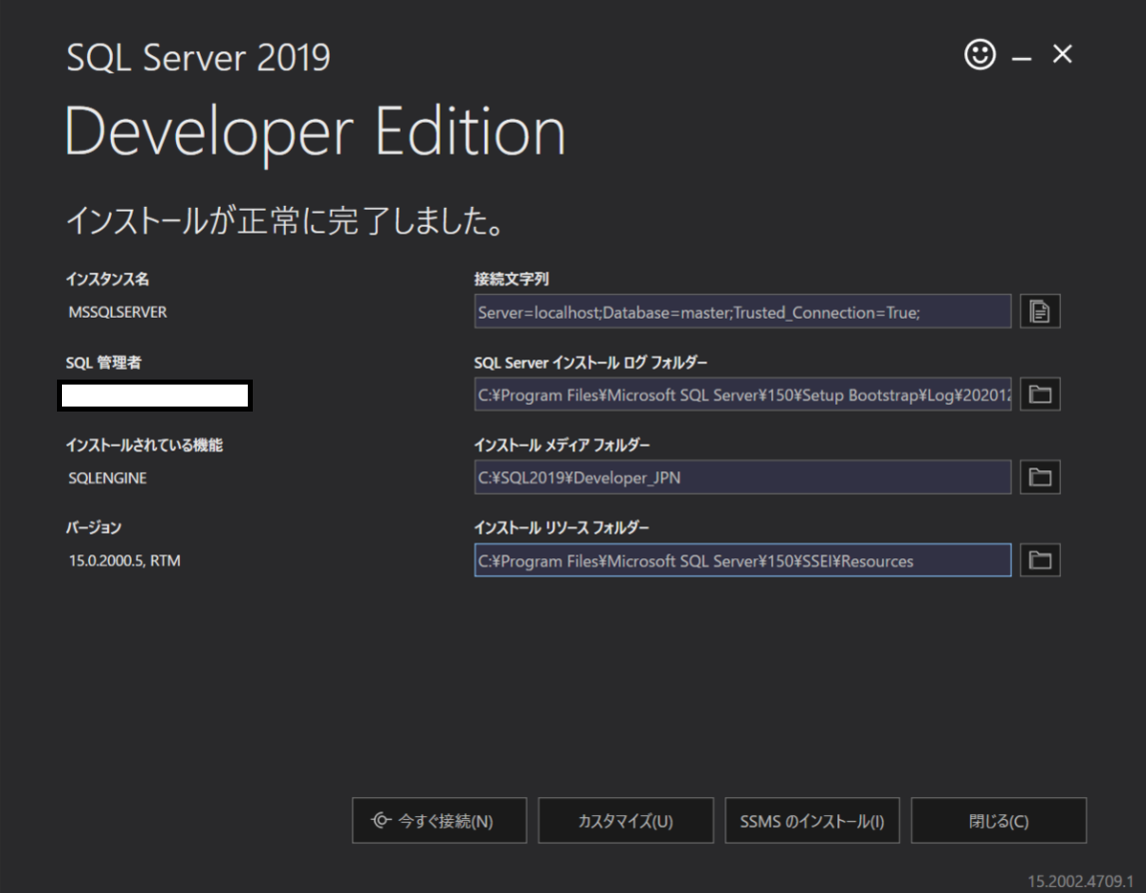Click the インスタンス名 label
This screenshot has width=1146, height=893.
click(108, 279)
